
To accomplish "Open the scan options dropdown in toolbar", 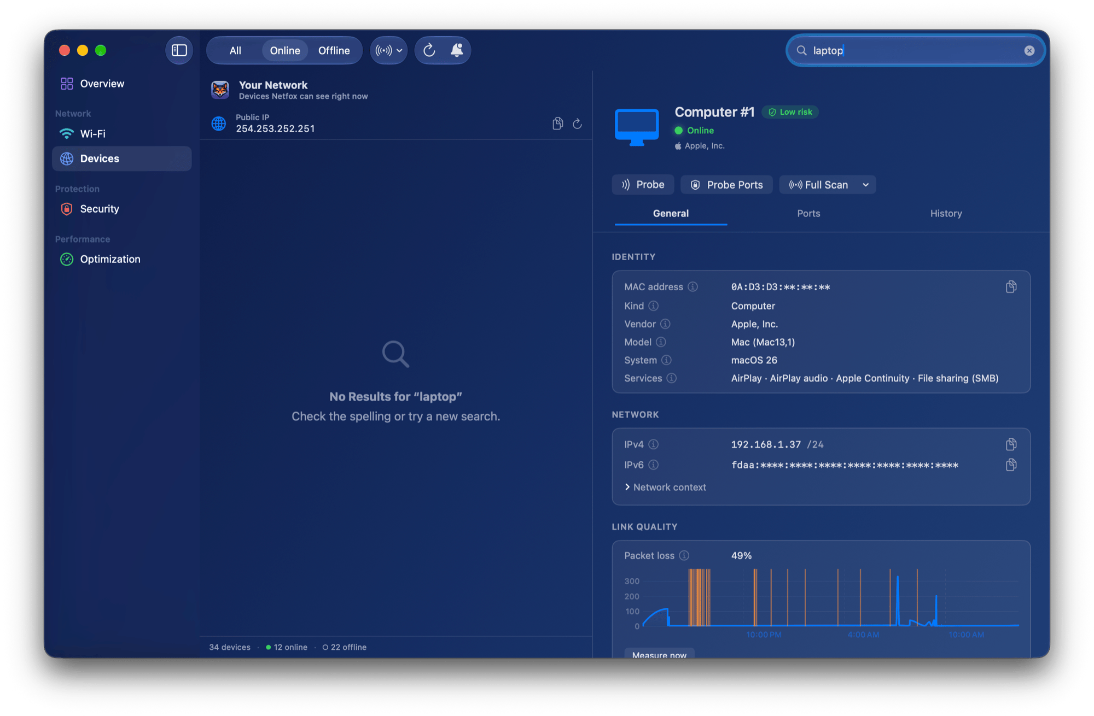I will (389, 51).
